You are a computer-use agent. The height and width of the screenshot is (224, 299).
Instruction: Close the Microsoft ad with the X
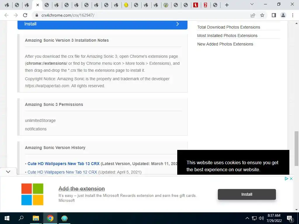pyautogui.click(x=291, y=179)
